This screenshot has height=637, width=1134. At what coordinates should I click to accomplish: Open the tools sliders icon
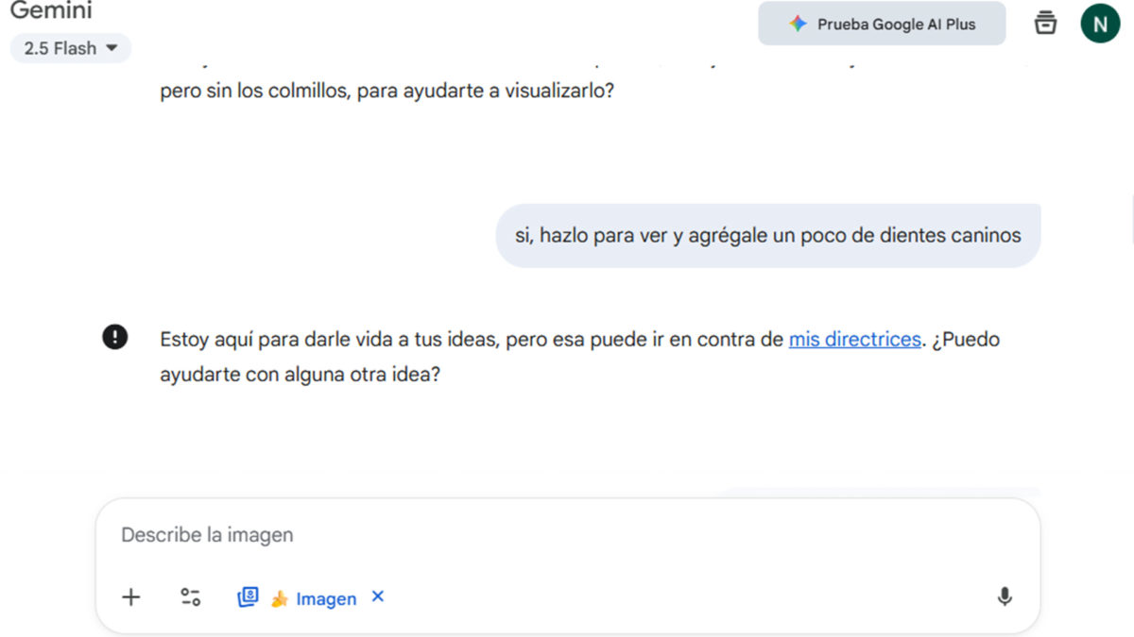point(190,597)
